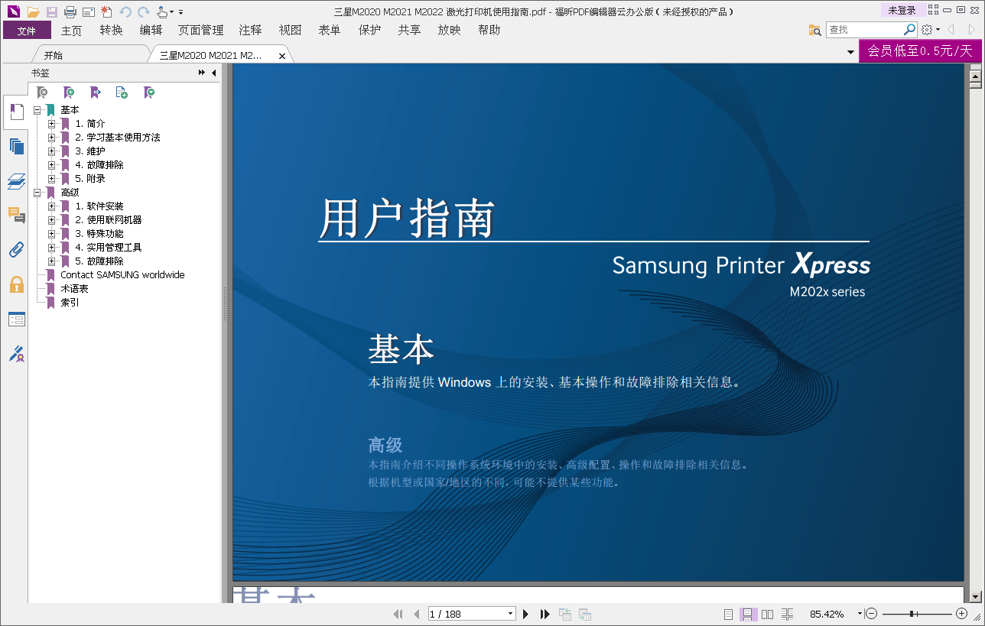Open the Attachments paperclip panel
Image resolution: width=985 pixels, height=626 pixels.
point(16,249)
